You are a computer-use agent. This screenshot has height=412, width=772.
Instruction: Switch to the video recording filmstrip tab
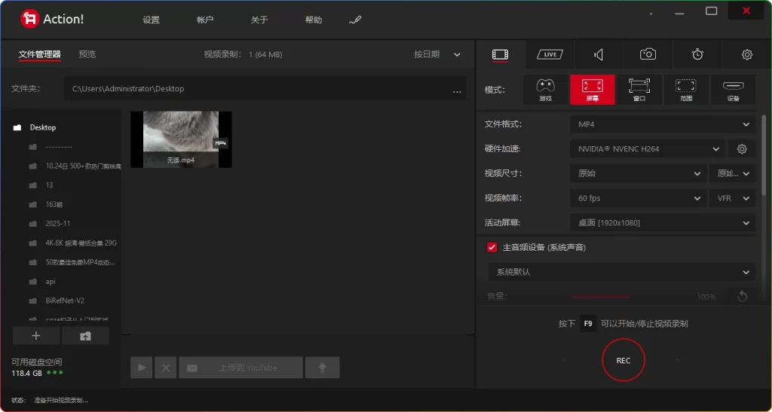click(x=501, y=54)
